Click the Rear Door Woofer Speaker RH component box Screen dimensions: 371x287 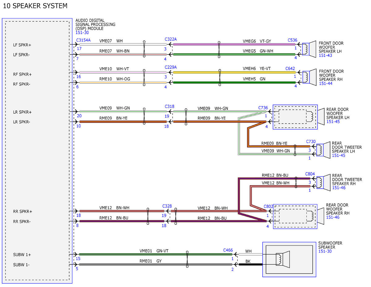(x=295, y=216)
